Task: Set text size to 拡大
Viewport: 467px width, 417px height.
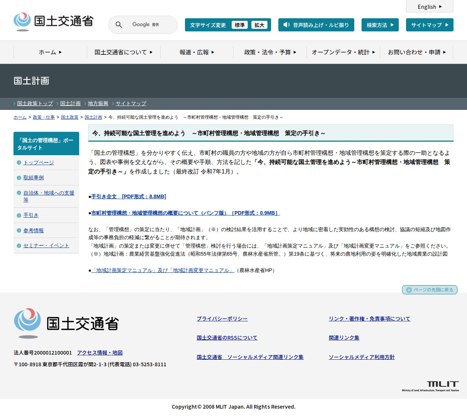Action: (259, 25)
